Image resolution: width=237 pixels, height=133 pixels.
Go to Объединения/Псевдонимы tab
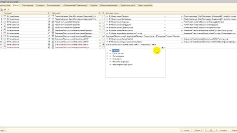click(75, 5)
